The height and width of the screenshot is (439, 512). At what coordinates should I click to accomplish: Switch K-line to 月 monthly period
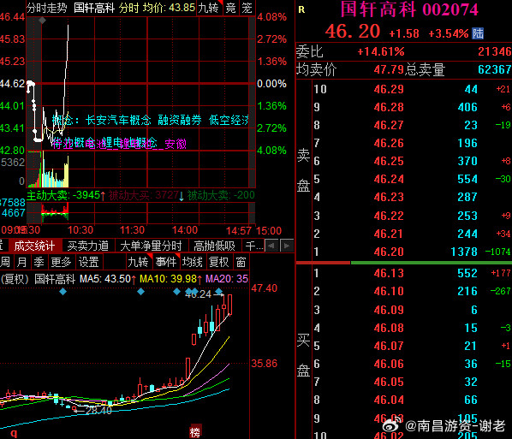pyautogui.click(x=22, y=262)
